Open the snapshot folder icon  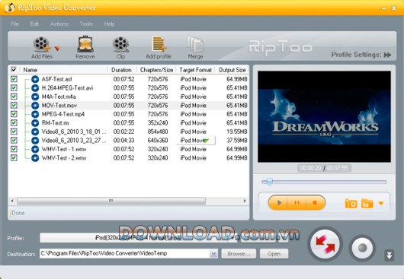[367, 203]
